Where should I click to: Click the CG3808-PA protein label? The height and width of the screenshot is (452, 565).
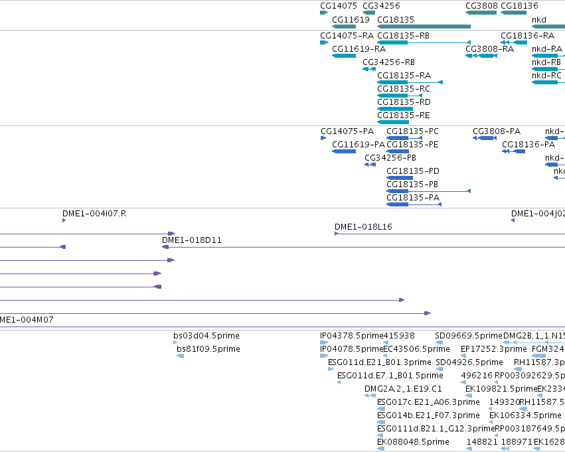click(x=497, y=131)
